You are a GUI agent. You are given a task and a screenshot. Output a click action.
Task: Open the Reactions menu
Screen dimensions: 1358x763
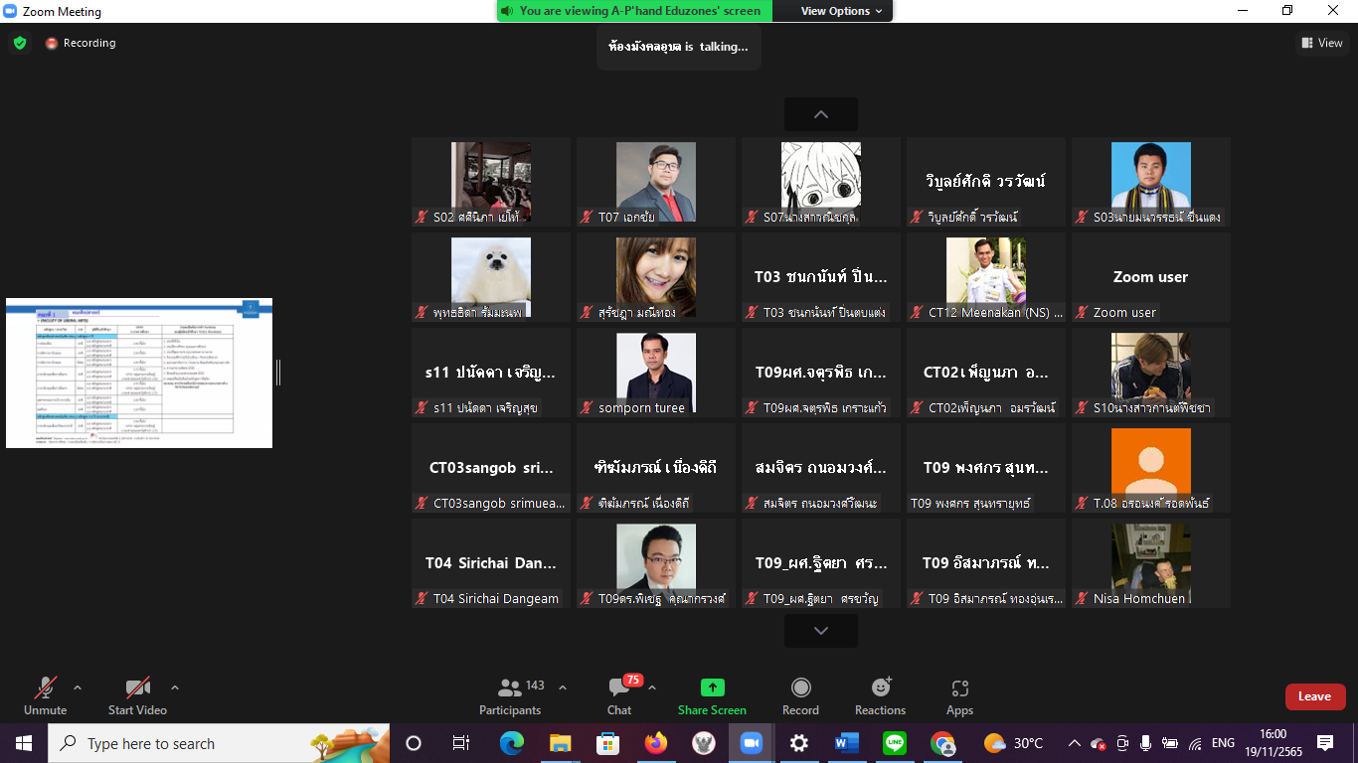880,694
